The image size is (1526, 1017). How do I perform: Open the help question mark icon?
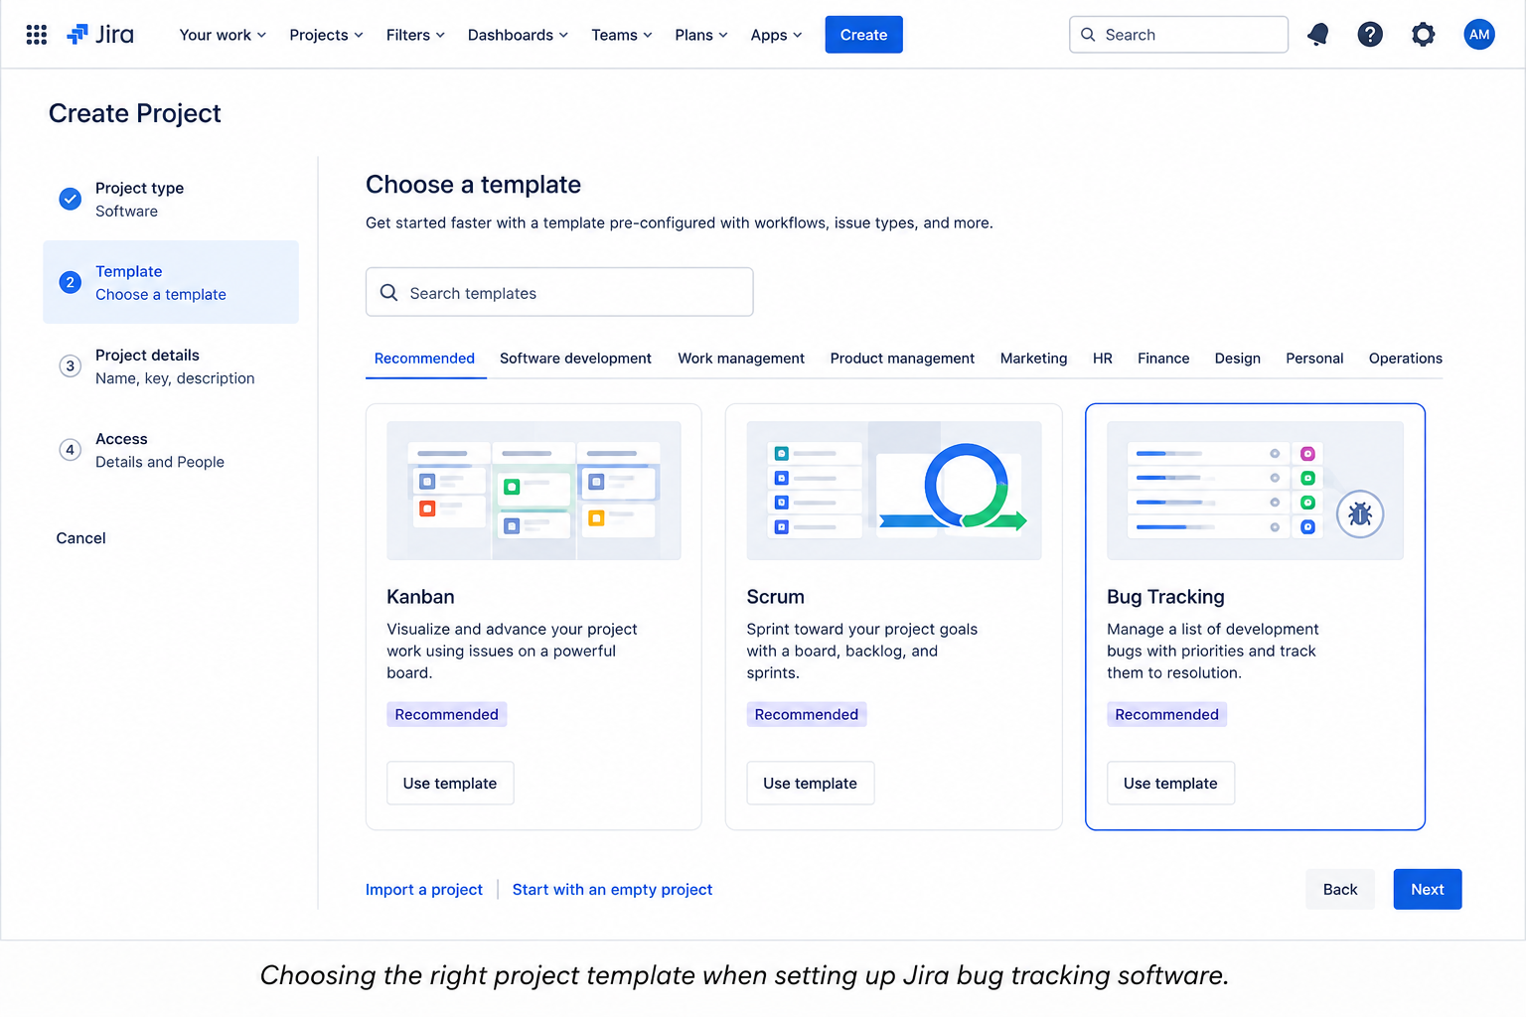(x=1370, y=35)
